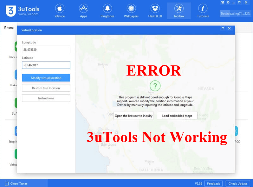This screenshot has height=187, width=253.
Task: Minimize the 3uTools main window
Action: coord(234,3)
